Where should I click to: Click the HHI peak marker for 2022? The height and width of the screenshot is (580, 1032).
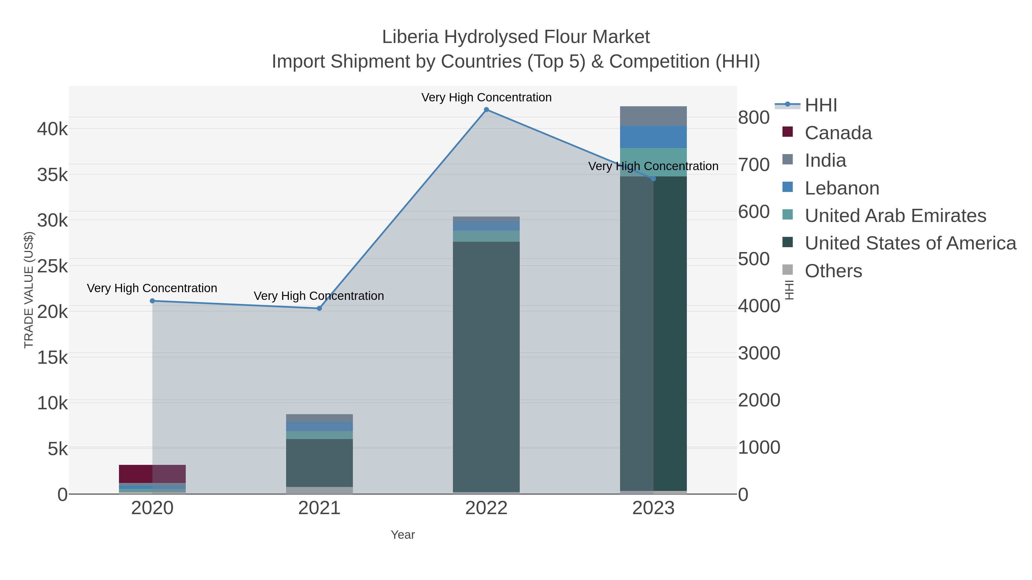[486, 110]
